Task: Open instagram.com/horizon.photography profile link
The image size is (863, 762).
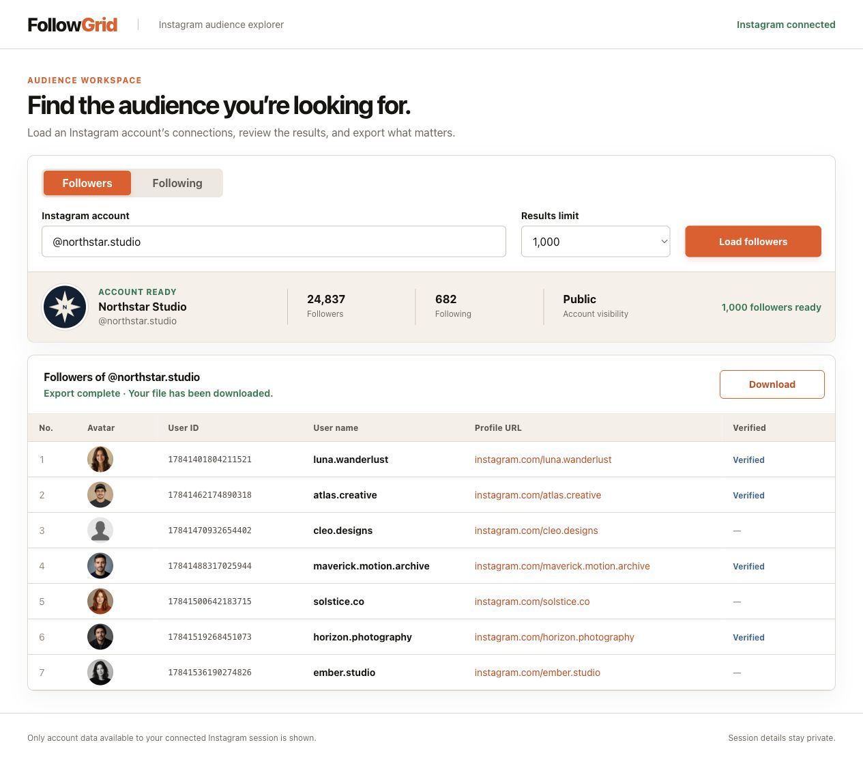Action: (555, 637)
